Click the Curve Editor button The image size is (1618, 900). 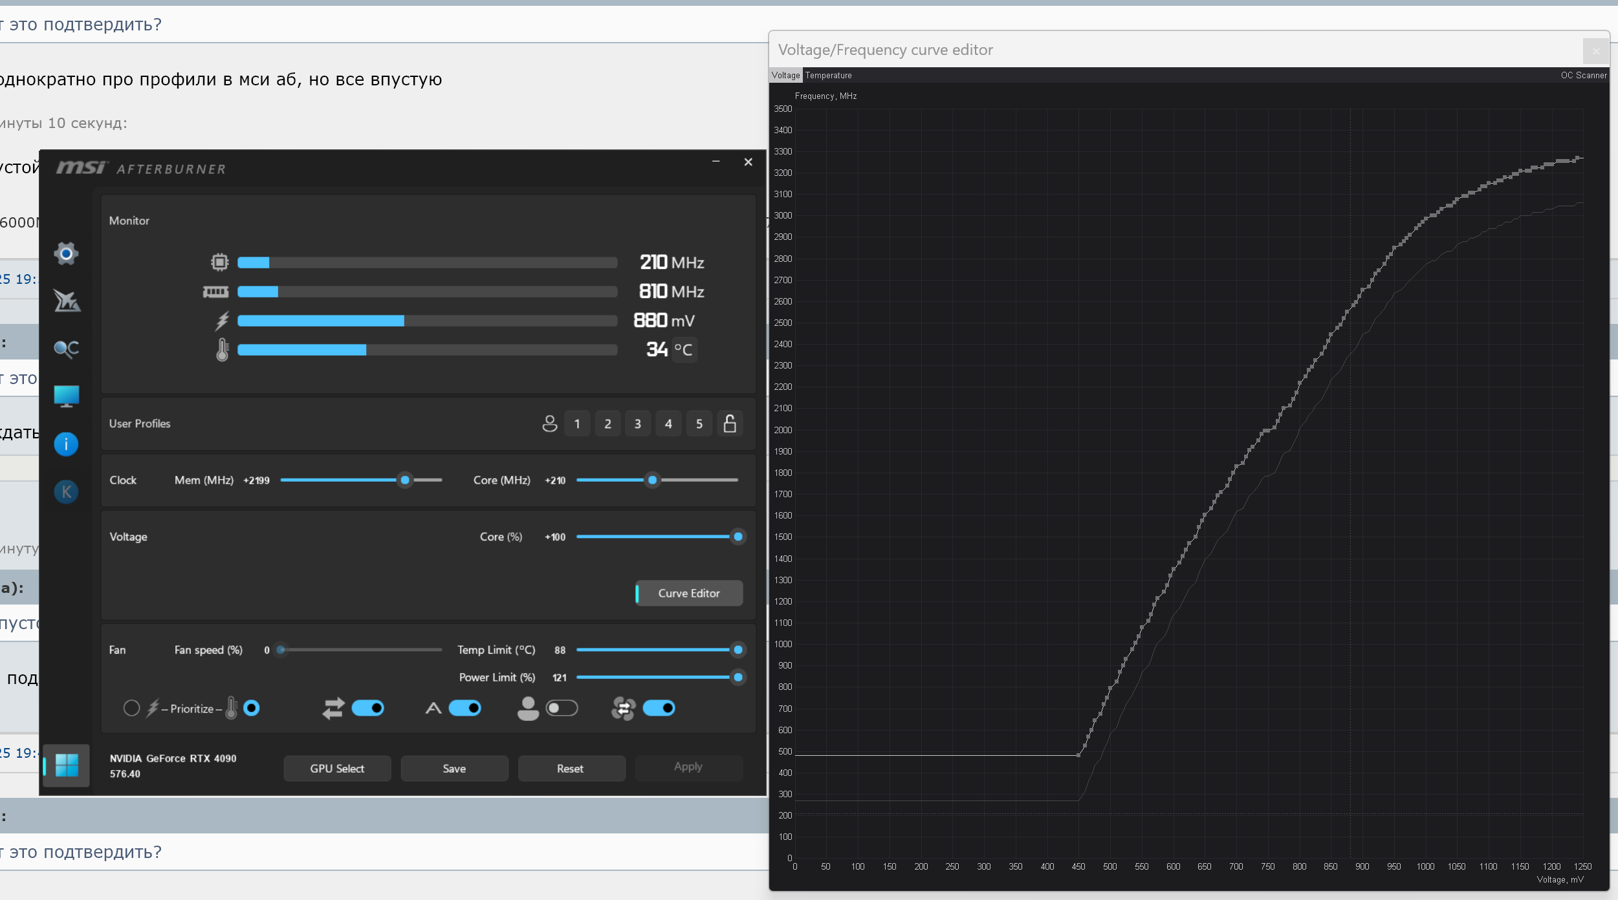pyautogui.click(x=688, y=593)
